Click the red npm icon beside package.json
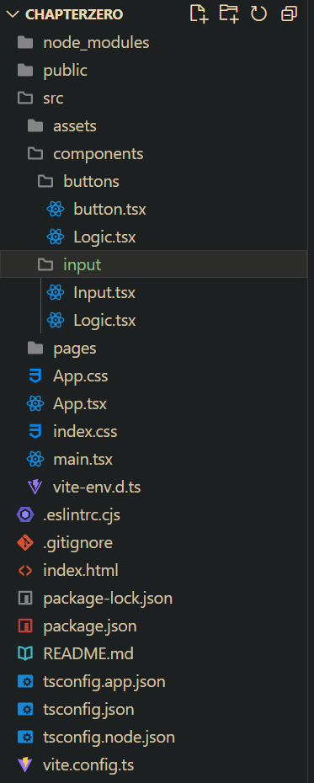314x783 pixels. (x=25, y=626)
